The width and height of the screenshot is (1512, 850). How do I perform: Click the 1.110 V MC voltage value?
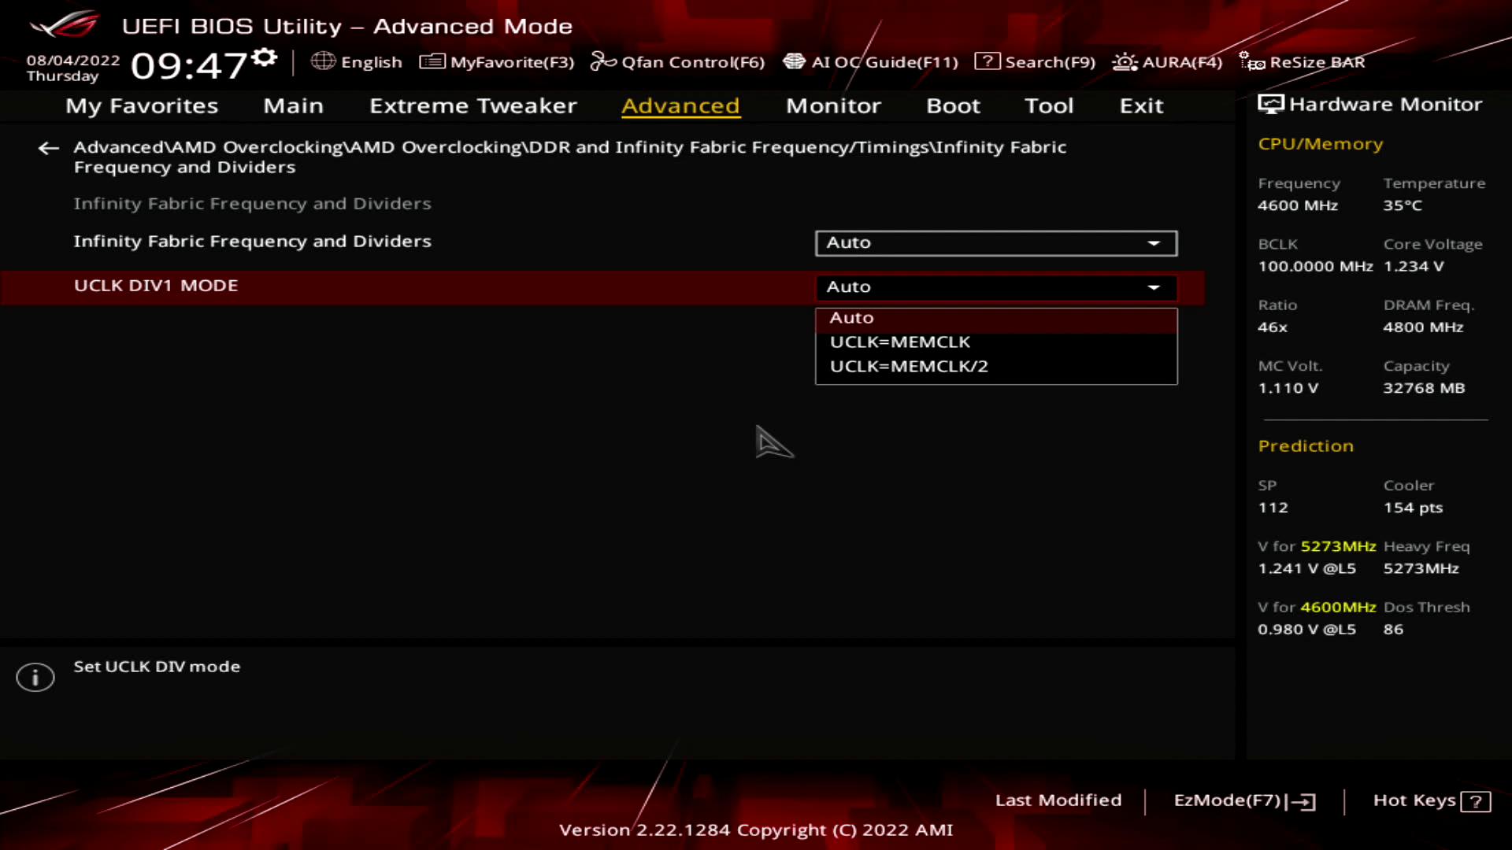point(1288,388)
